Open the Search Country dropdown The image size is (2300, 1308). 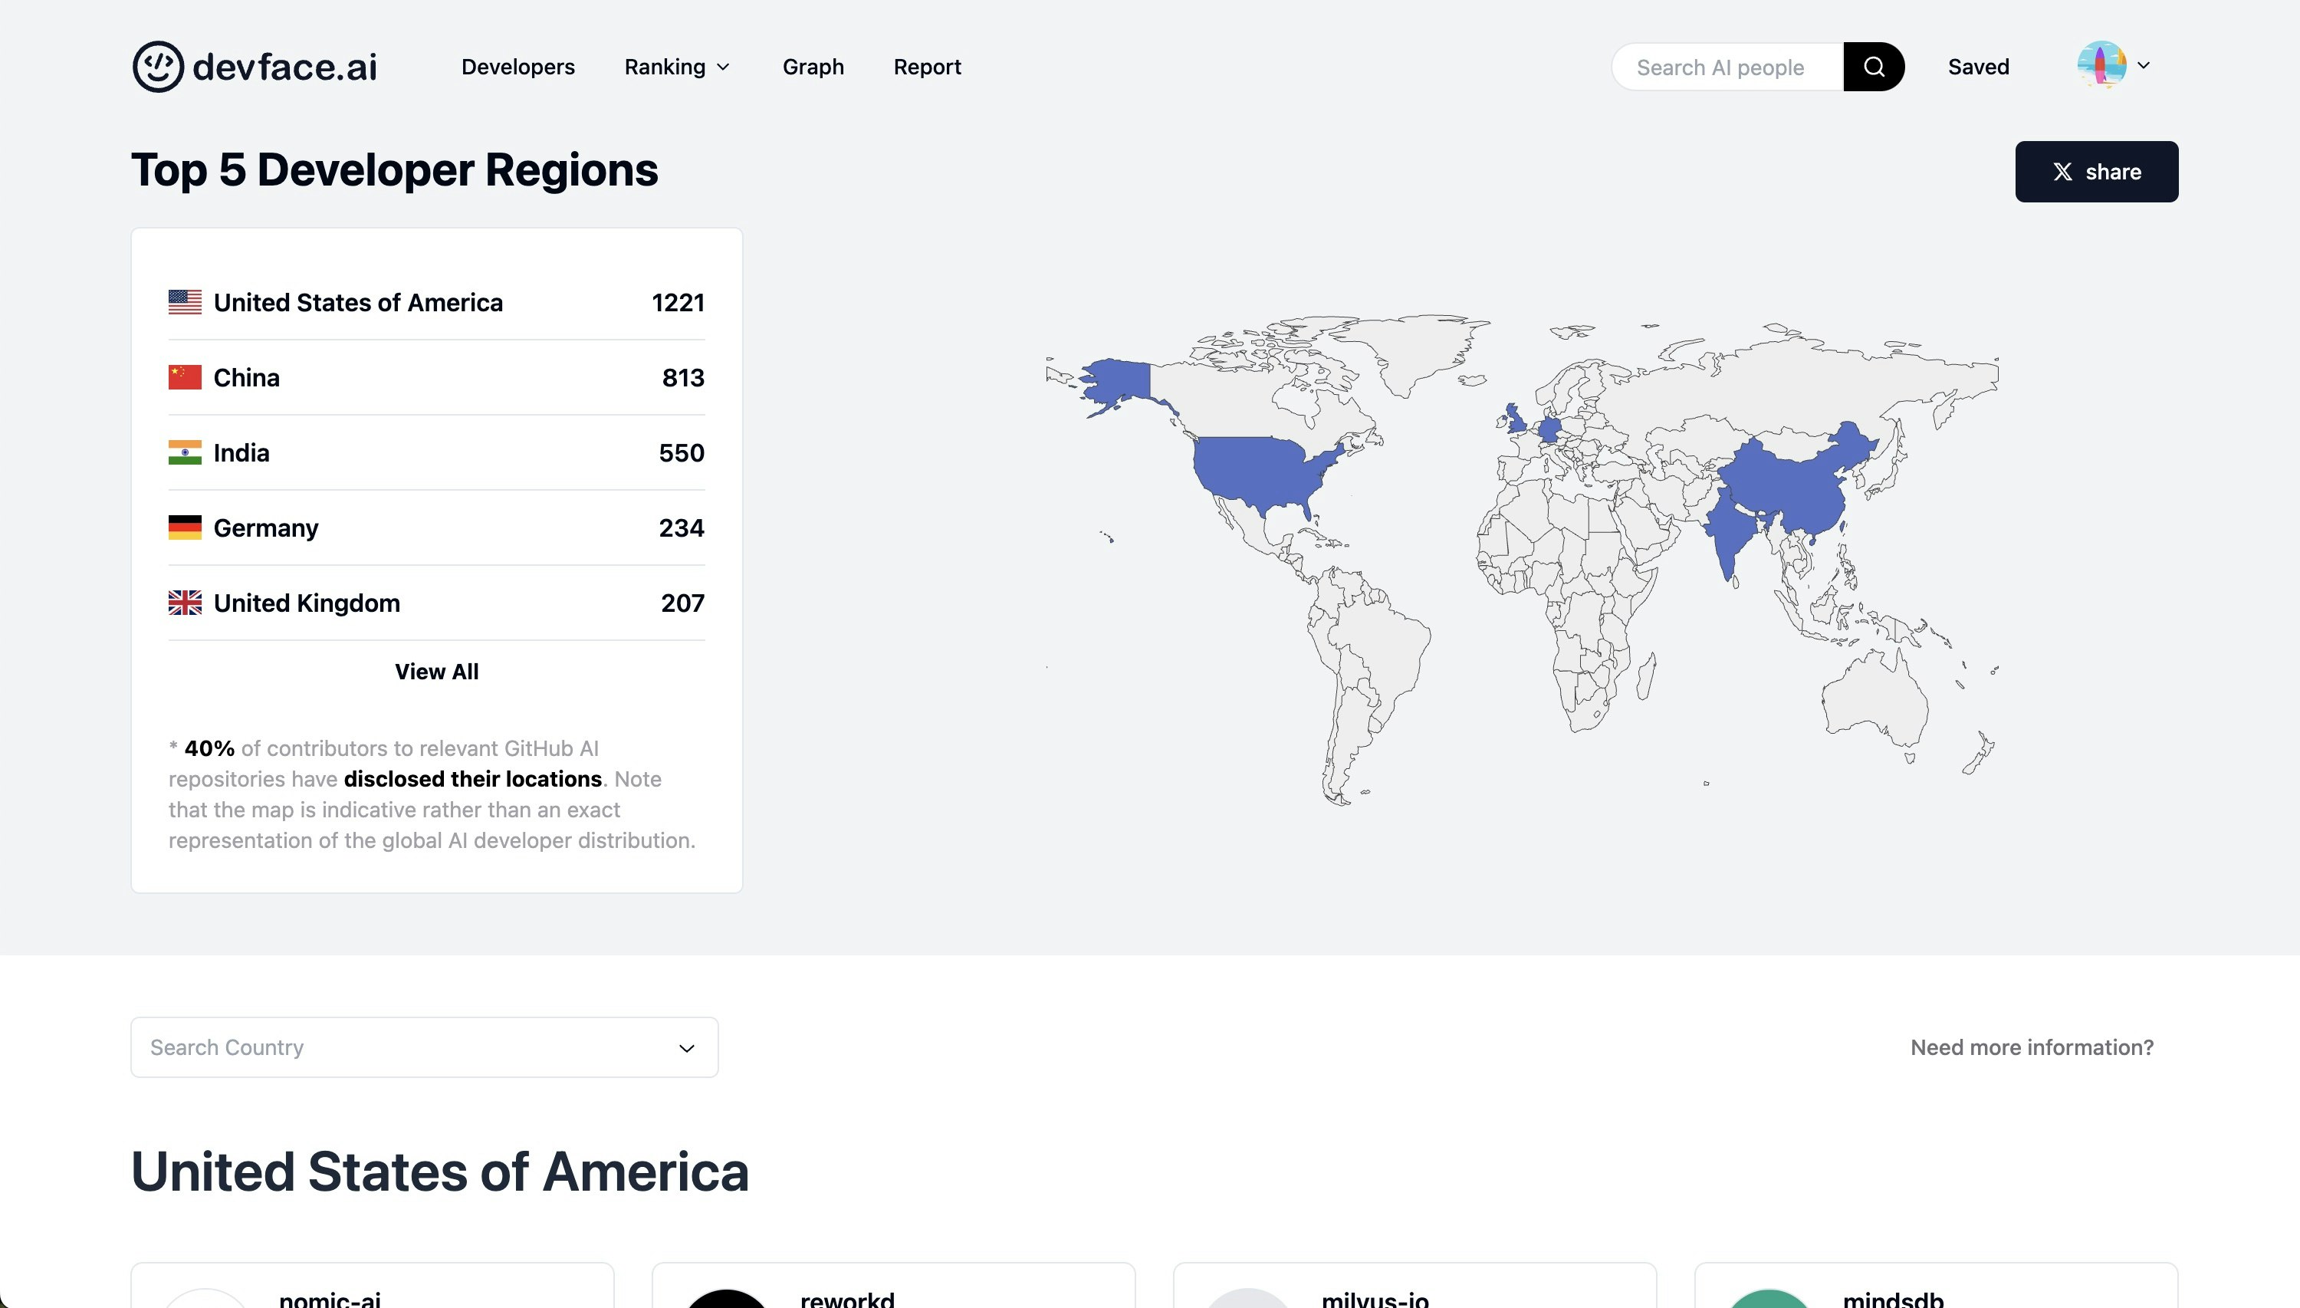click(x=424, y=1047)
